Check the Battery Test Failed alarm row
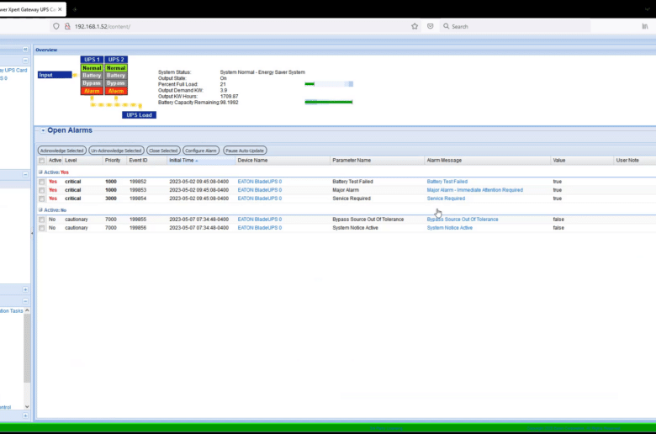The image size is (656, 434). (41, 182)
